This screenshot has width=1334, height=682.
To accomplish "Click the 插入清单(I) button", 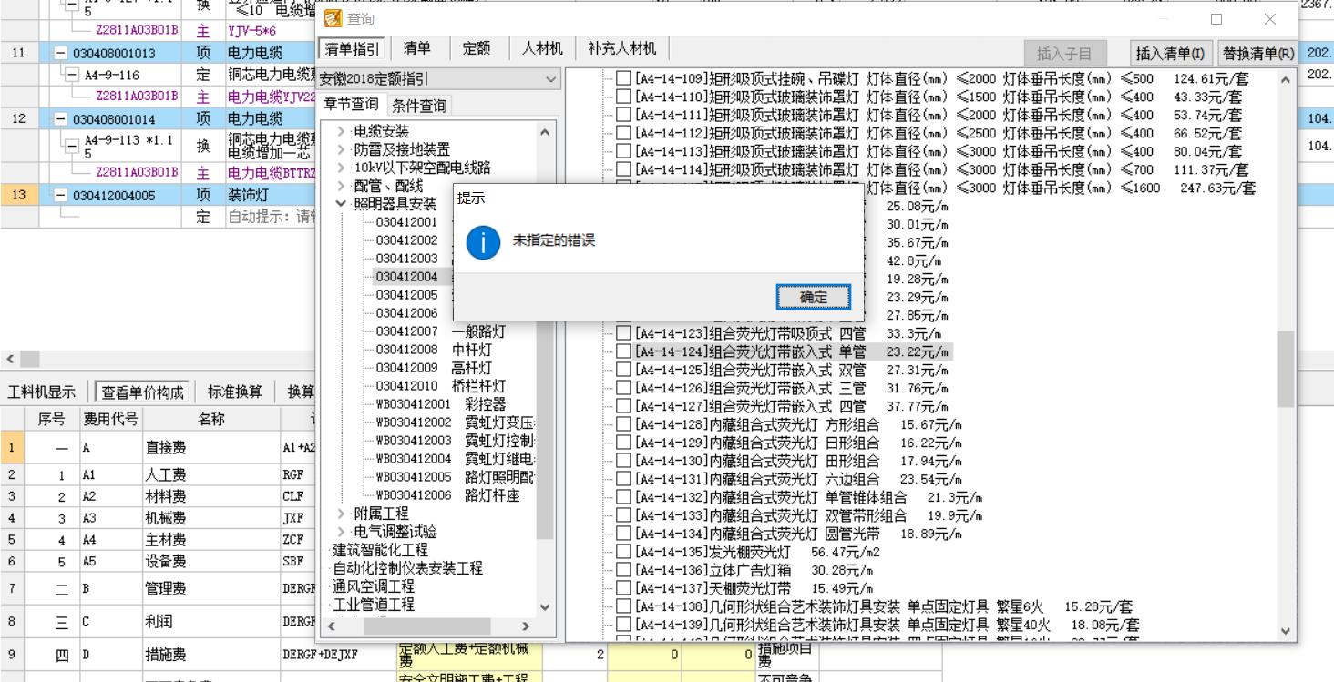I will pyautogui.click(x=1171, y=53).
